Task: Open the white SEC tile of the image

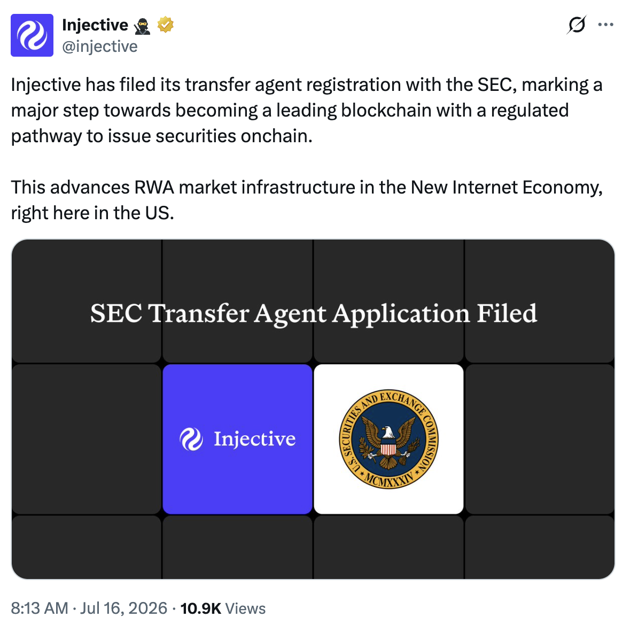Action: tap(388, 439)
